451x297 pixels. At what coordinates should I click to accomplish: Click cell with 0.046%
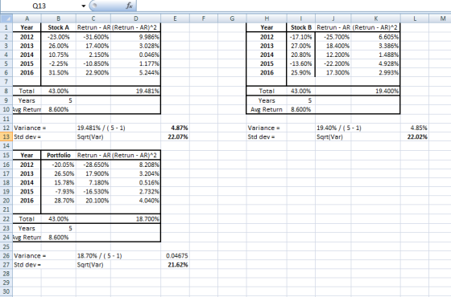point(136,55)
